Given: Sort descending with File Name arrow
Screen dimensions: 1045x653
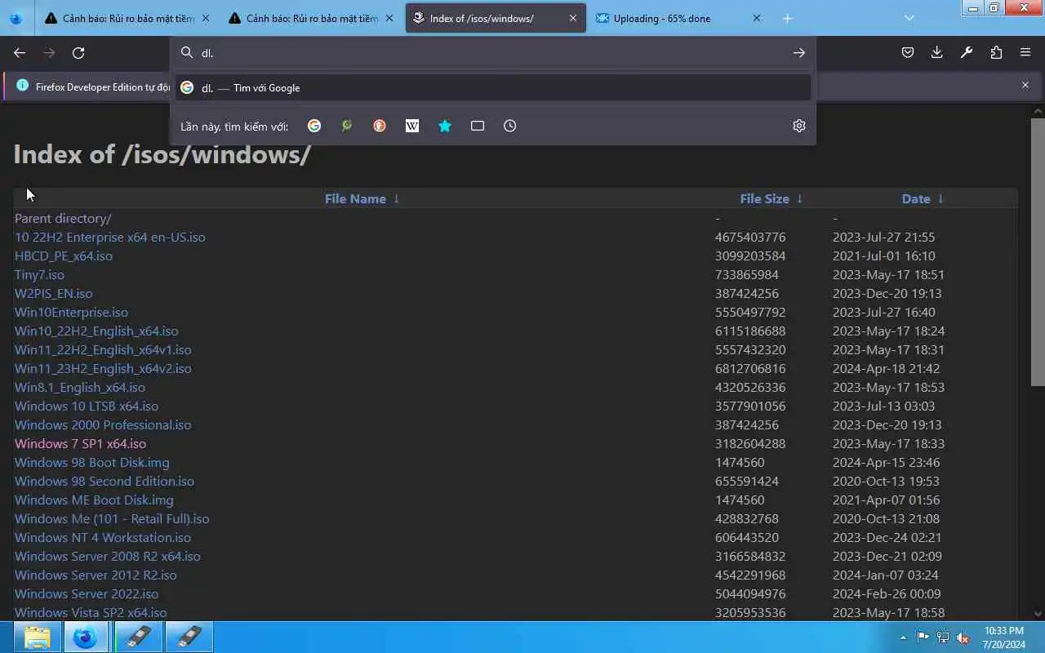Looking at the screenshot, I should click(396, 199).
